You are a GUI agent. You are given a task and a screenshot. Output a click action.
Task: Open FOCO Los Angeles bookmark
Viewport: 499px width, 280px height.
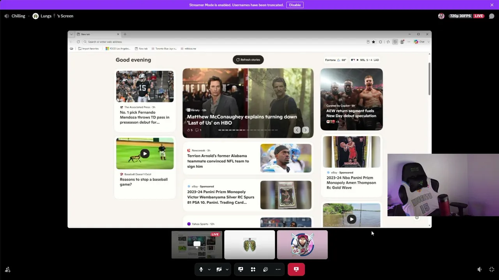tap(118, 49)
